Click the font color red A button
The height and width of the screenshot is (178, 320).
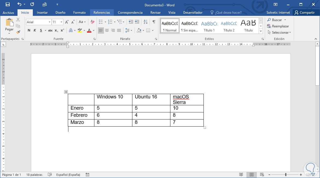click(89, 31)
